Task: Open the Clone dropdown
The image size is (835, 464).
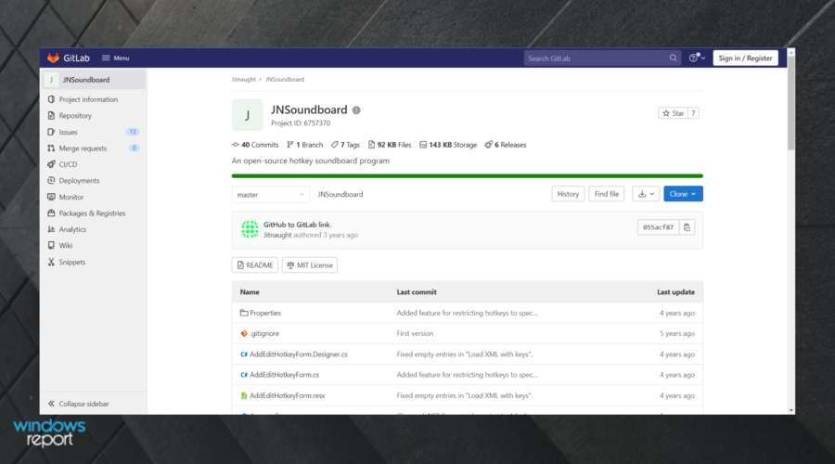Action: 683,194
